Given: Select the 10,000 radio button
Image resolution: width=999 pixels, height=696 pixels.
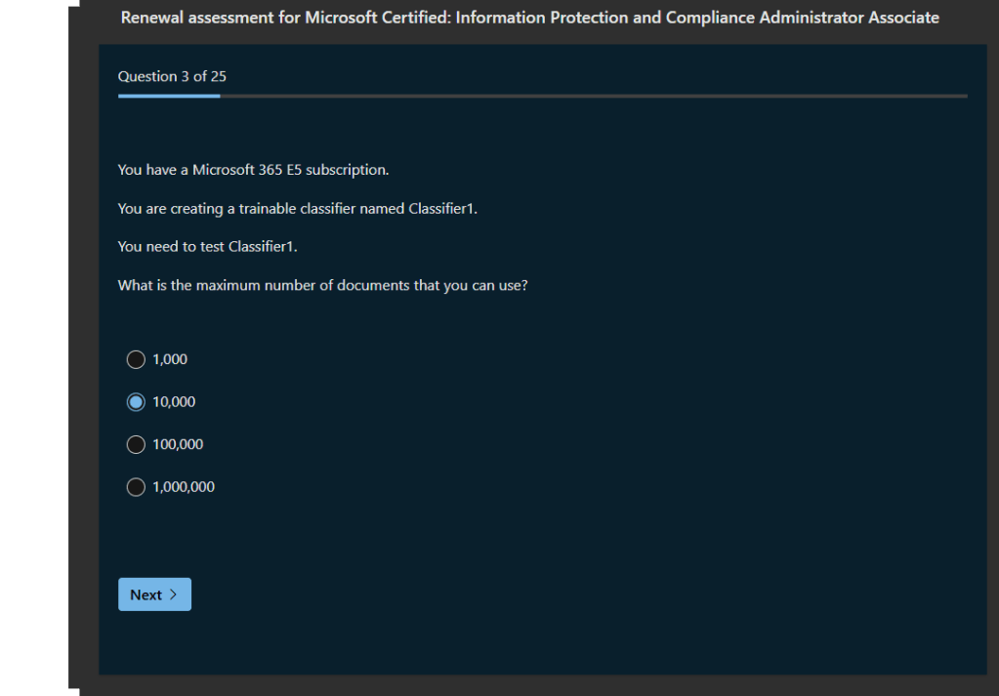Looking at the screenshot, I should pos(136,402).
